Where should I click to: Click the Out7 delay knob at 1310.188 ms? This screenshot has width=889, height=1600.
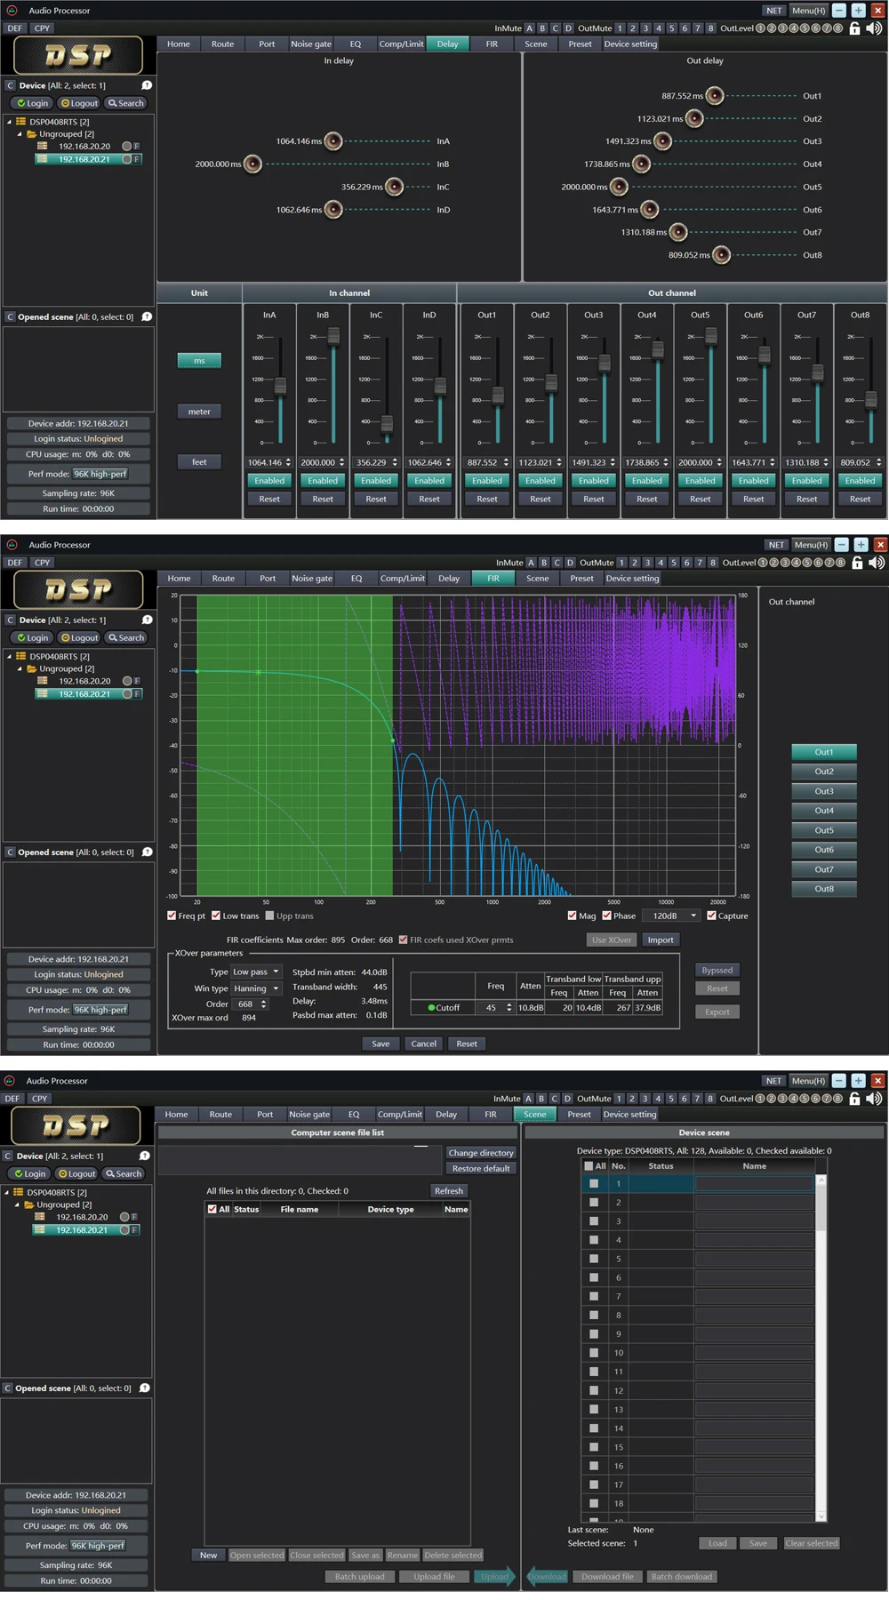(678, 232)
